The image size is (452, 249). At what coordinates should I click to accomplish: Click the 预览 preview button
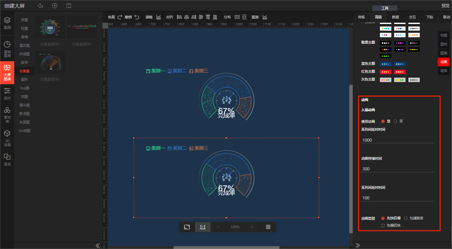point(445,6)
